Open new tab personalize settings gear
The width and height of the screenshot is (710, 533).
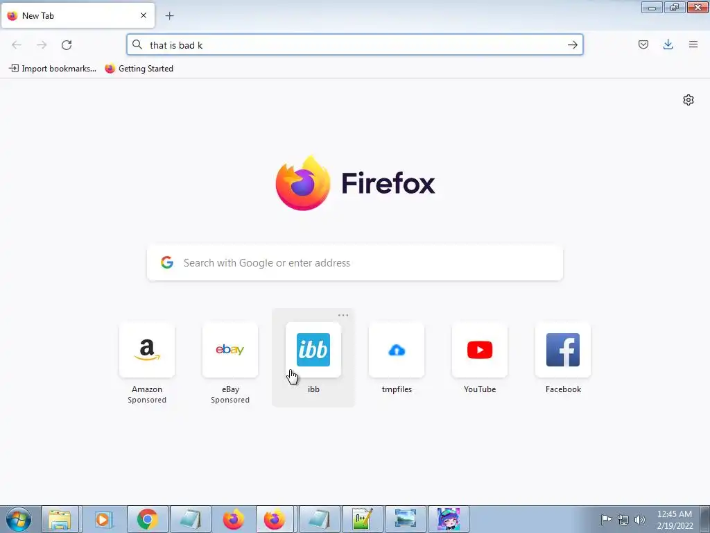pyautogui.click(x=689, y=100)
